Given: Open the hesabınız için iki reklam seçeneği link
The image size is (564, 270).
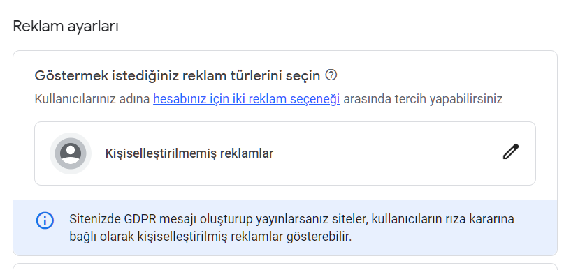Looking at the screenshot, I should pos(247,99).
